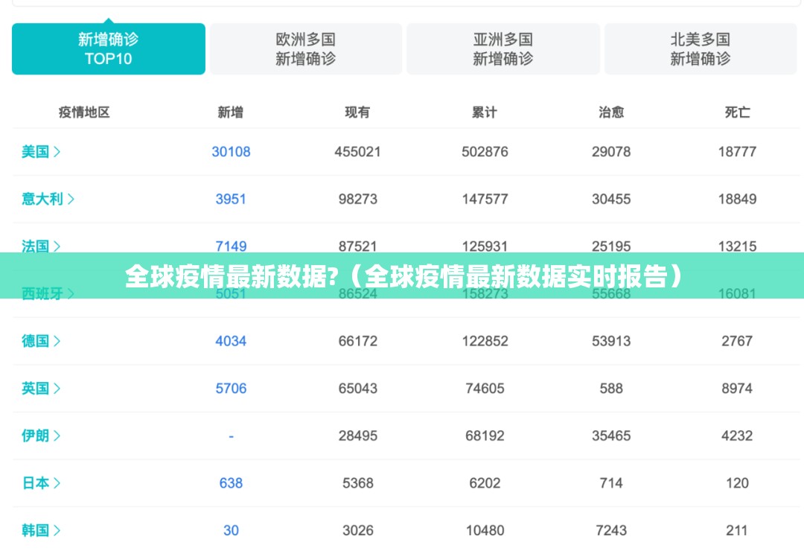
Task: Click the 治愈 column header
Action: click(x=611, y=112)
